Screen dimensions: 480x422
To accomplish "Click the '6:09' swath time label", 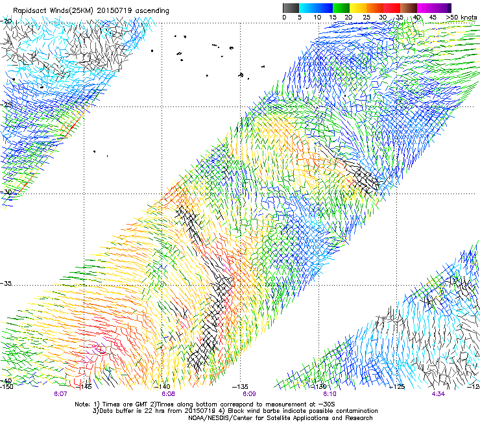I will (249, 393).
